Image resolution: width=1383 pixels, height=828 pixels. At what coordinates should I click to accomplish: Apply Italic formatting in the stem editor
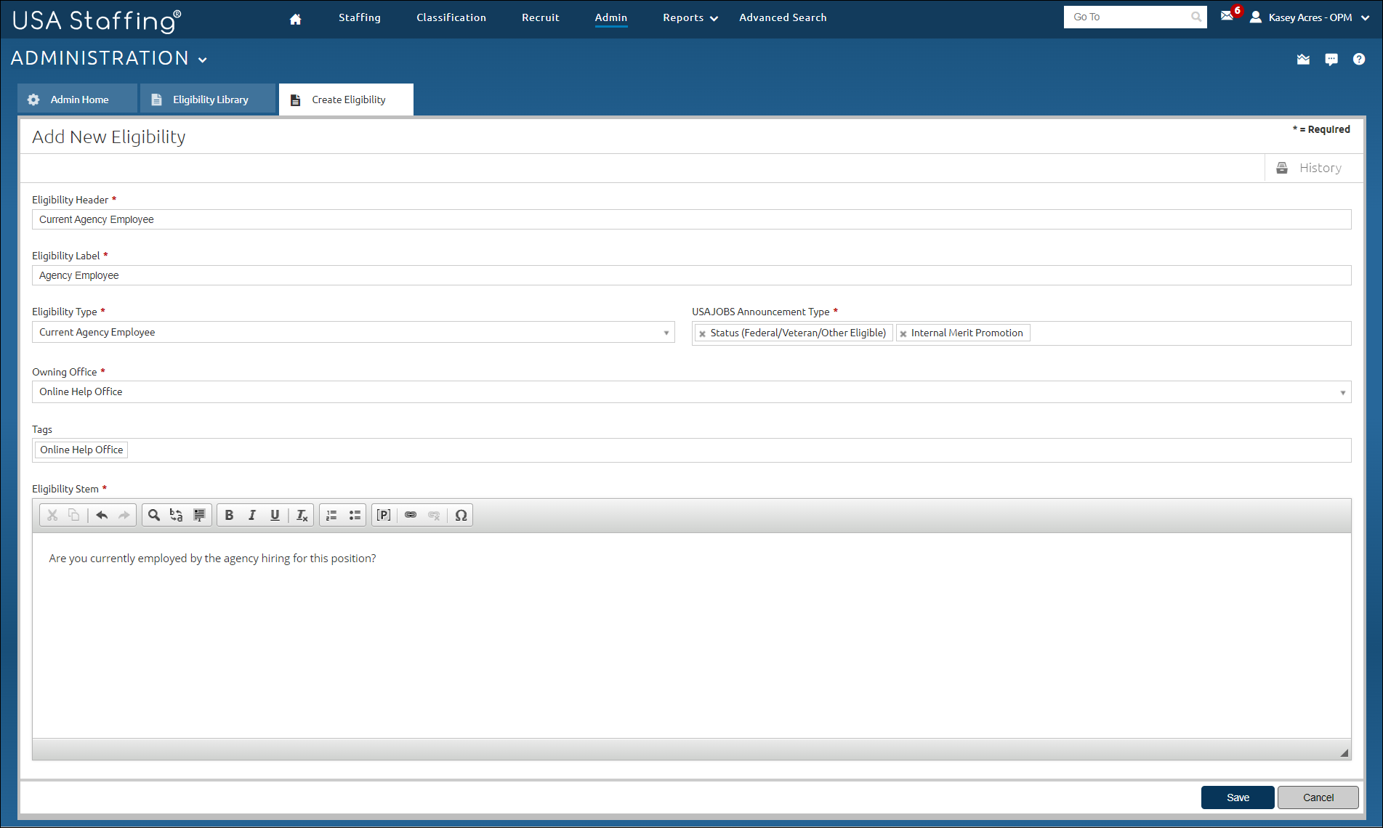[252, 515]
